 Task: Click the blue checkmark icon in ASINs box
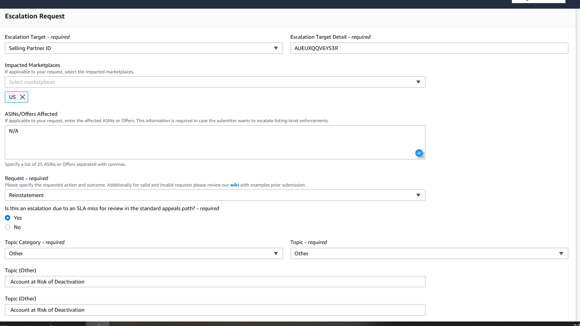[419, 153]
